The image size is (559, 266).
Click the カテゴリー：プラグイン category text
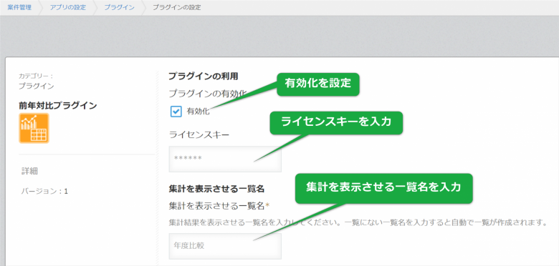37,81
